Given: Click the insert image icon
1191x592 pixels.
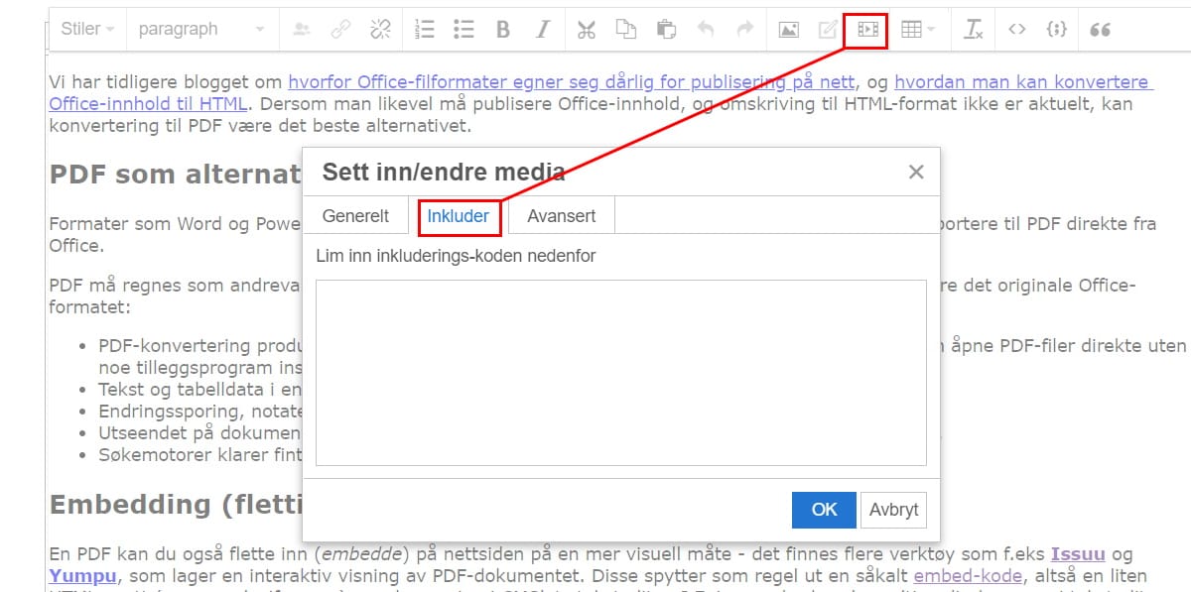Looking at the screenshot, I should coord(789,30).
